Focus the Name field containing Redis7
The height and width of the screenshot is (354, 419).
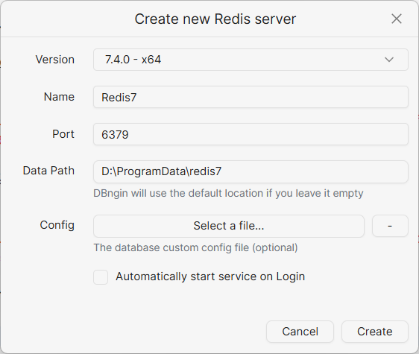(251, 97)
